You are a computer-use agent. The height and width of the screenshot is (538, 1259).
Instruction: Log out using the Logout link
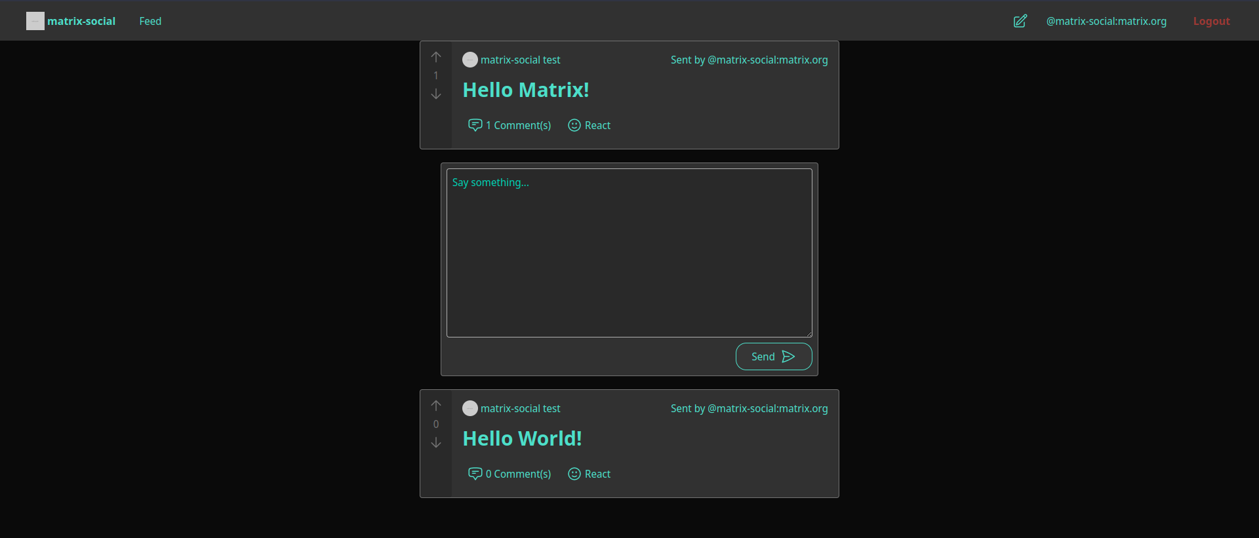coord(1211,21)
